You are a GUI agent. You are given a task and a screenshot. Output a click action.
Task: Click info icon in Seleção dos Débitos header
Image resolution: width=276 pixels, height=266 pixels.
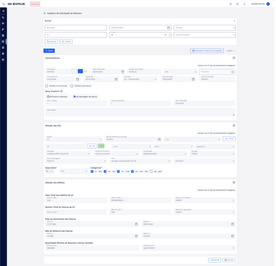pyautogui.click(x=234, y=182)
